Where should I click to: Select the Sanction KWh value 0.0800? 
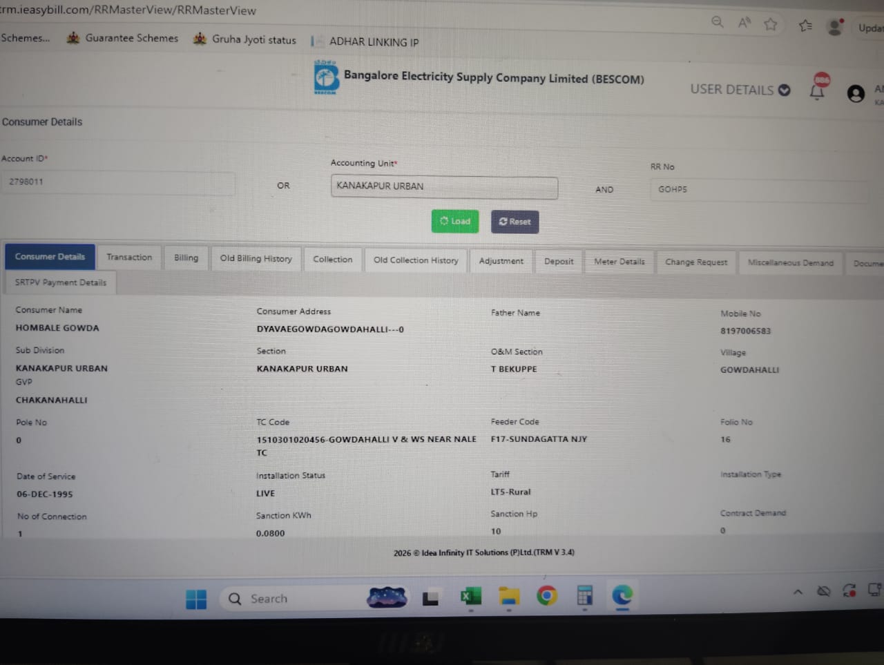coord(270,533)
